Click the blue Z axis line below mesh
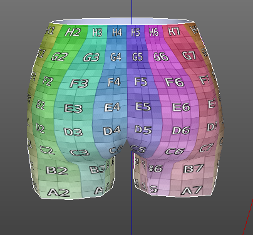The image size is (253, 235). tap(132, 215)
